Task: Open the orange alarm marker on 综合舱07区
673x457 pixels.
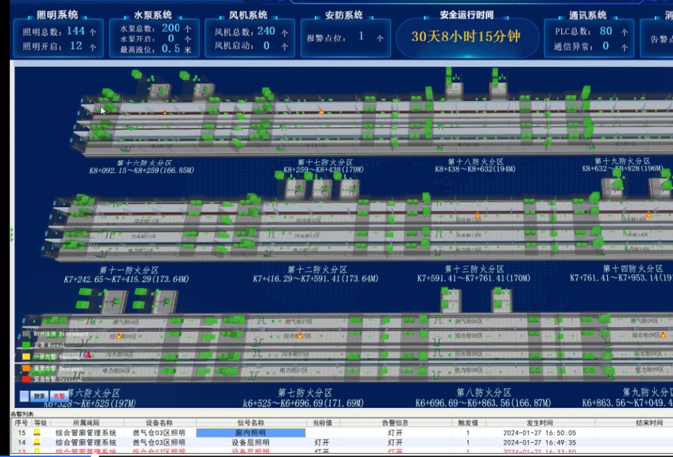Action: 299,336
